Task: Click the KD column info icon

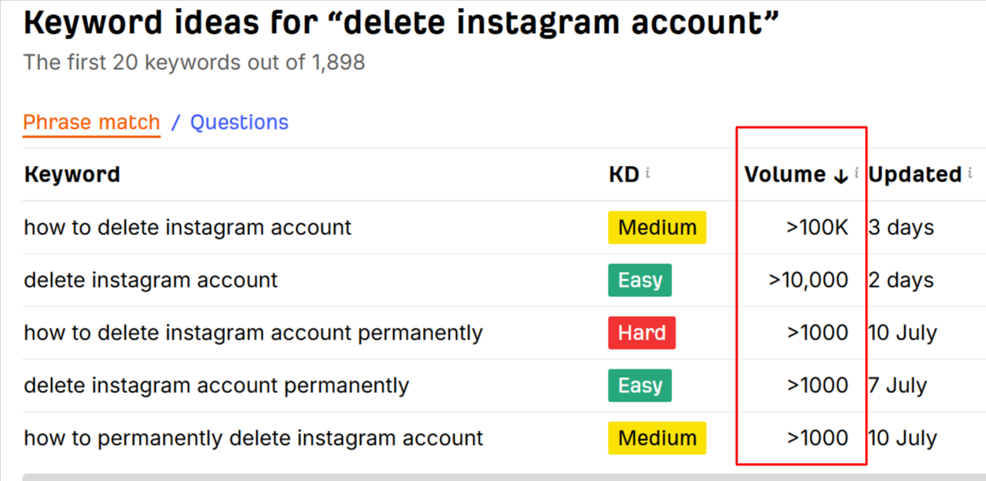Action: 647,172
